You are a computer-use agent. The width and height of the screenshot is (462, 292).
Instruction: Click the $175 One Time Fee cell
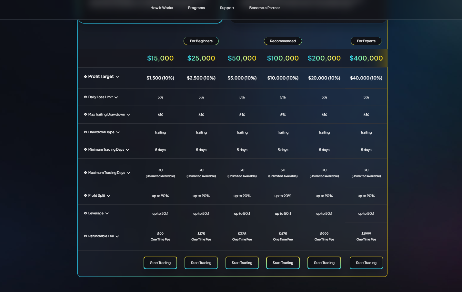[x=201, y=236]
